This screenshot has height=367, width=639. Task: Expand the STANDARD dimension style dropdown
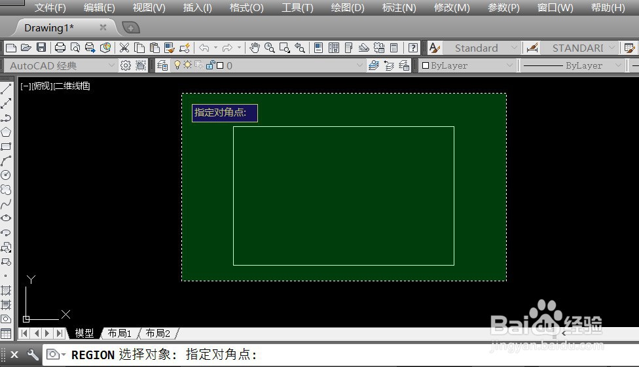pyautogui.click(x=612, y=48)
